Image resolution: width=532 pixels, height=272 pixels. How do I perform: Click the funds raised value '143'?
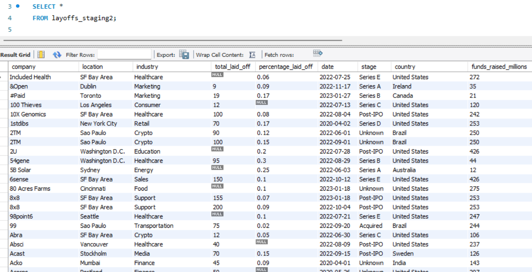click(x=500, y=263)
